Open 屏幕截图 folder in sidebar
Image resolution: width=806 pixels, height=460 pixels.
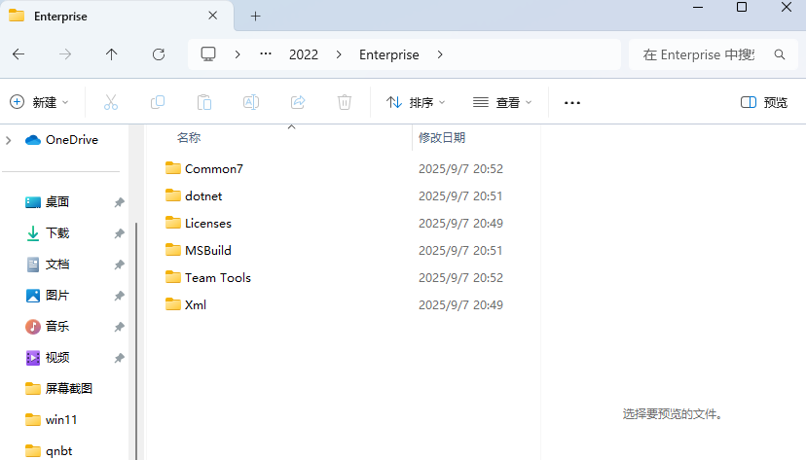click(x=58, y=389)
